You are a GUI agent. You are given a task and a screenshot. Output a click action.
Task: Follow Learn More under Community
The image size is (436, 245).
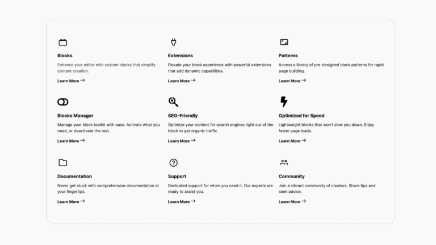click(x=292, y=202)
